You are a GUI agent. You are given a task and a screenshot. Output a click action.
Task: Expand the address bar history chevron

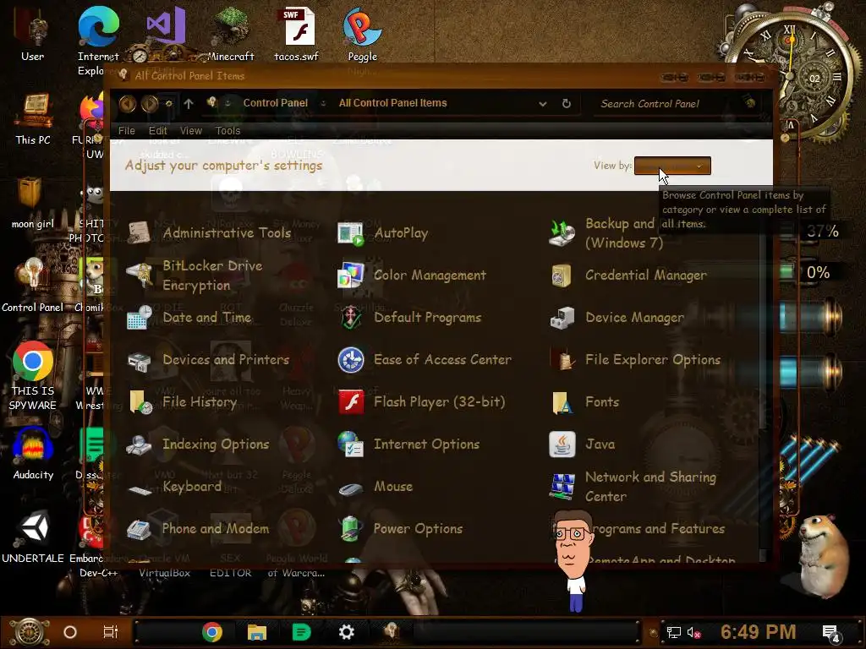pos(542,103)
